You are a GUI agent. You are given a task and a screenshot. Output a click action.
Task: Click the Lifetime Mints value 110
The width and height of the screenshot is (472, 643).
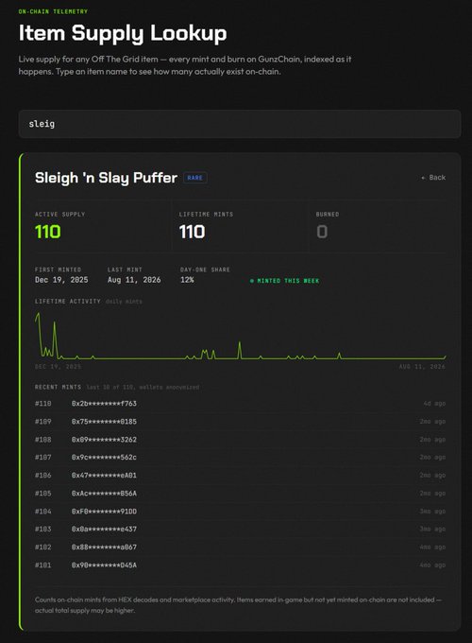[x=192, y=232]
